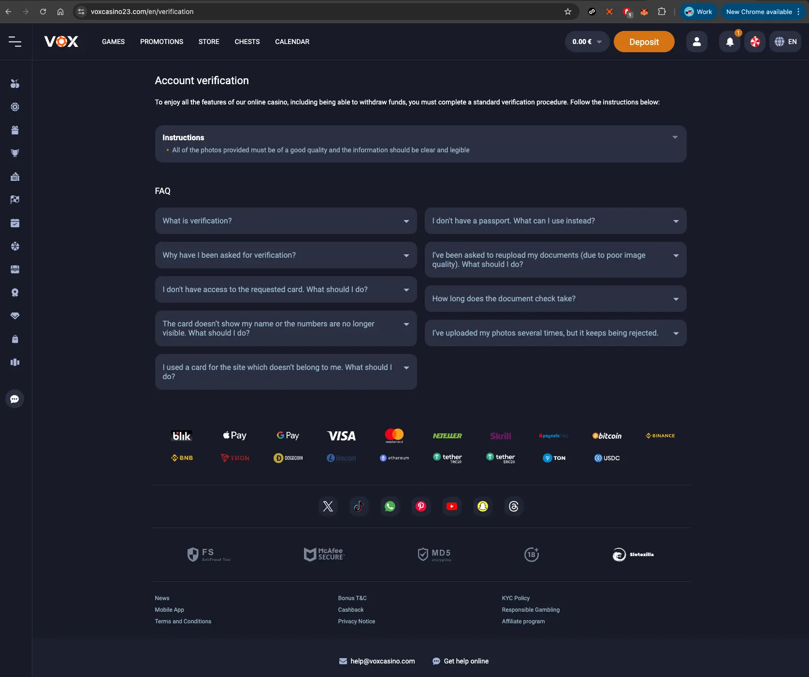This screenshot has height=677, width=809.
Task: Reload the page in Chrome
Action: (x=43, y=12)
